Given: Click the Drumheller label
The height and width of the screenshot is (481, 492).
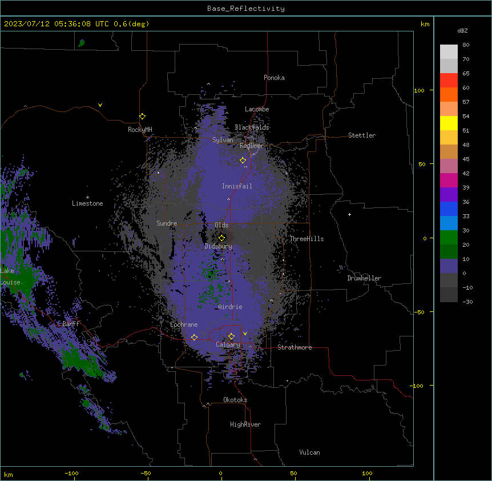Looking at the screenshot, I should coord(364,278).
